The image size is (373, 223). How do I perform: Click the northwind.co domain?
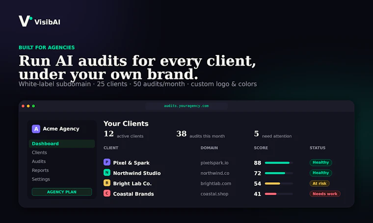pyautogui.click(x=215, y=173)
